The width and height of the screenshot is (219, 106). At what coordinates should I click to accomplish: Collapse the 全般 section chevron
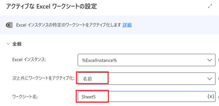[8, 44]
